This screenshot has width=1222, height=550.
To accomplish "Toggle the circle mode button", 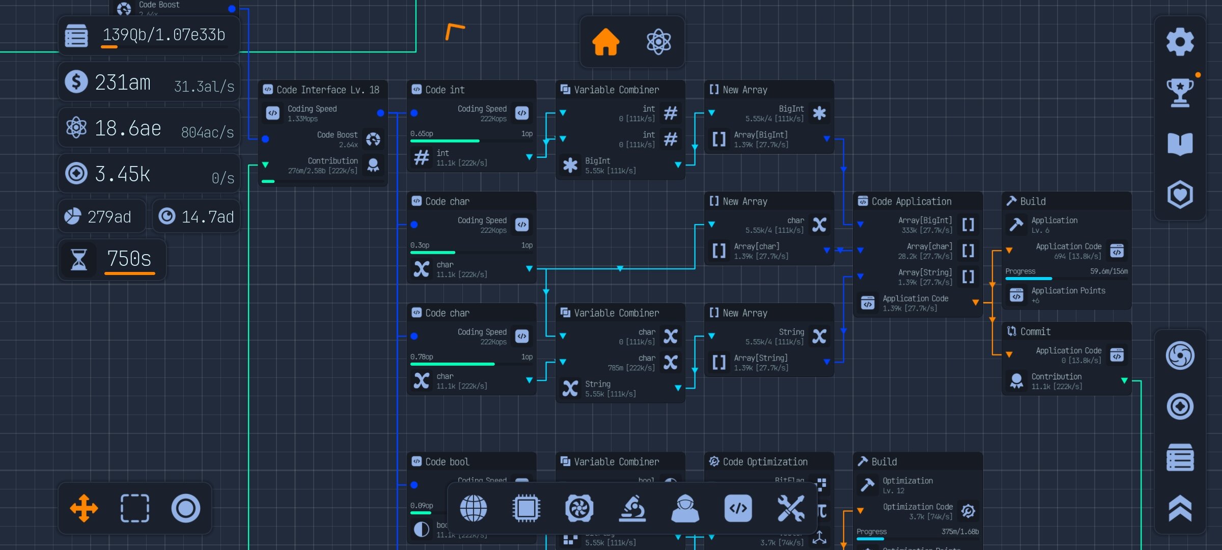I will click(x=186, y=508).
